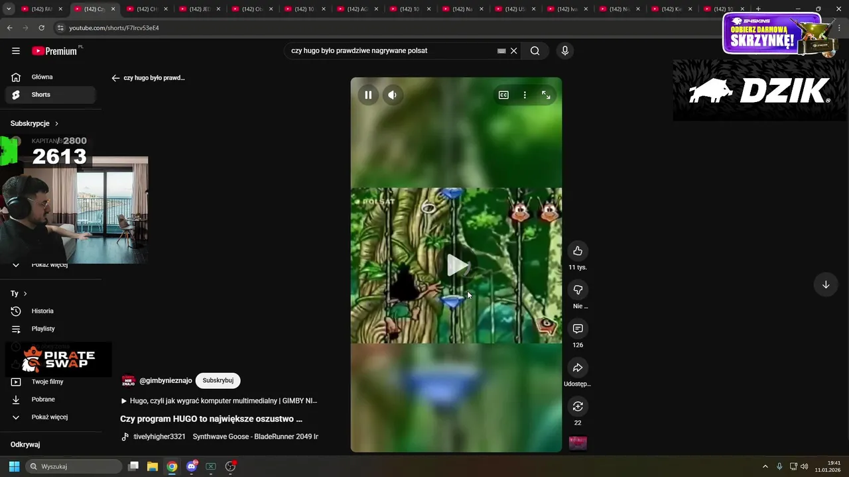The height and width of the screenshot is (477, 849).
Task: Open the clock showing 19:41
Action: (828, 466)
